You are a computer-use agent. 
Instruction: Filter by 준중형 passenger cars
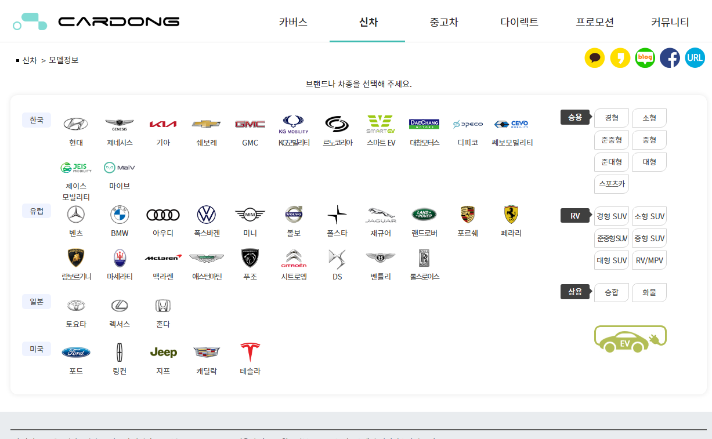(x=612, y=140)
